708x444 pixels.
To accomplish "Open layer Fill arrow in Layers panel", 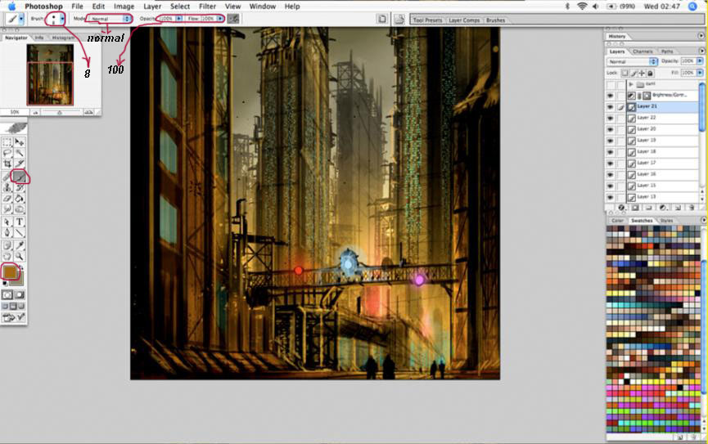I will pos(700,73).
